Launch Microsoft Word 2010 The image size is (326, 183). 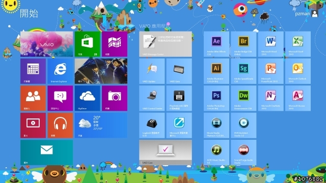point(270,44)
